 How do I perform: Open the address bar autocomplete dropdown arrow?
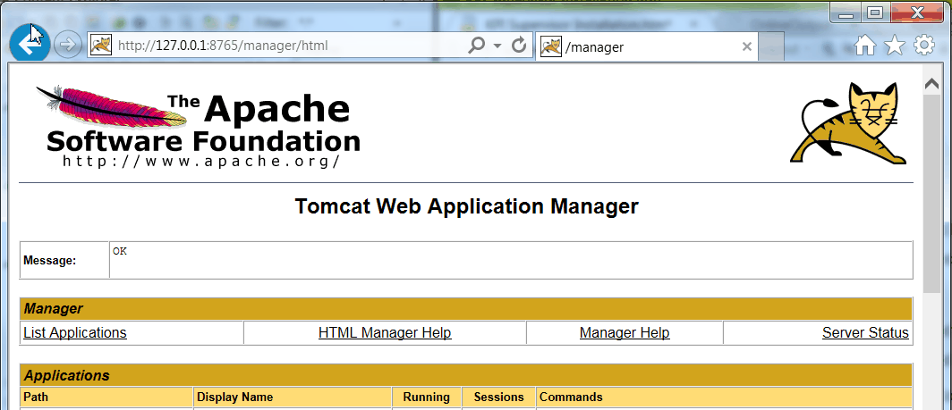(x=497, y=46)
